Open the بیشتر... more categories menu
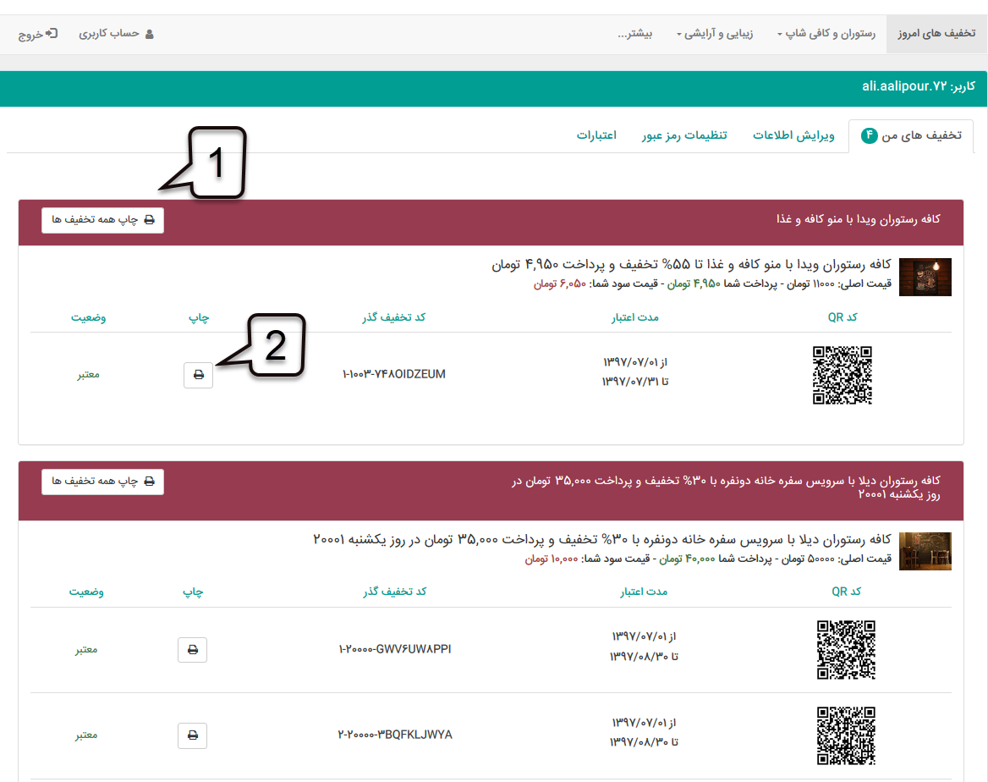 635,35
